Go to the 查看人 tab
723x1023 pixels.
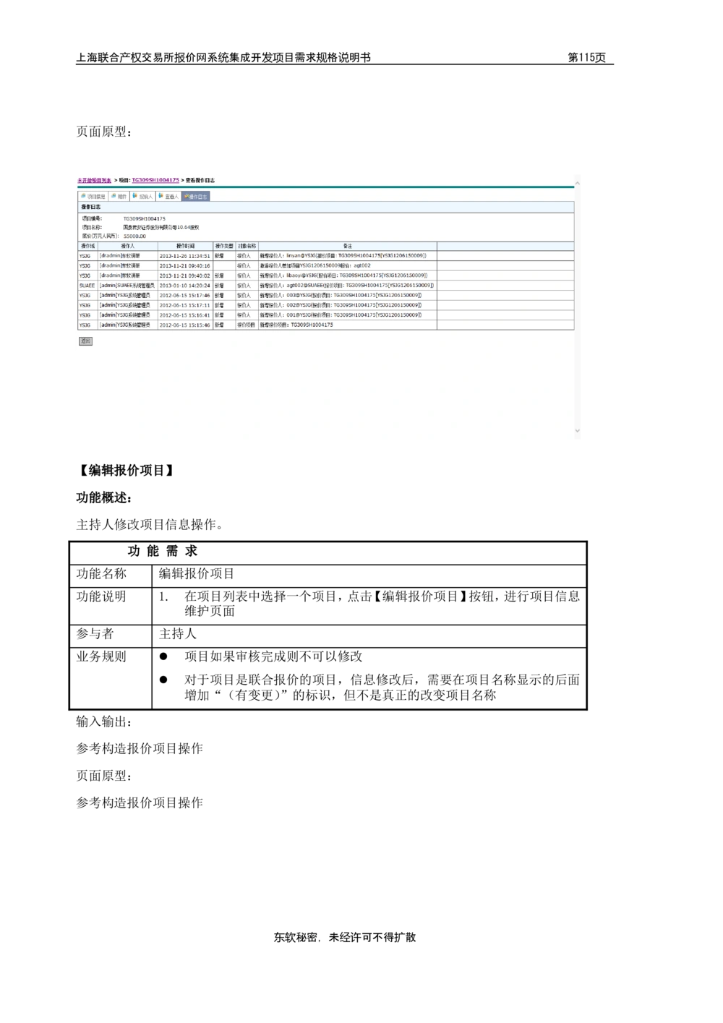point(171,197)
